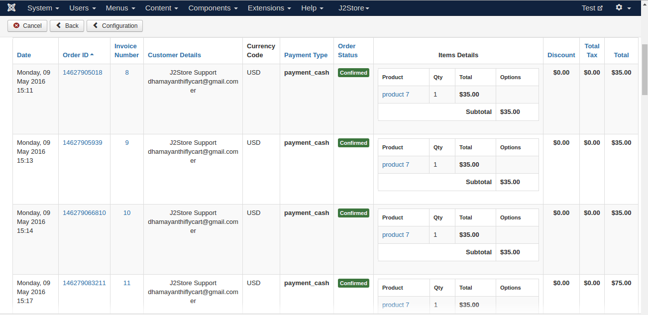This screenshot has height=315, width=648.
Task: Open order 14627905939
Action: (x=83, y=143)
